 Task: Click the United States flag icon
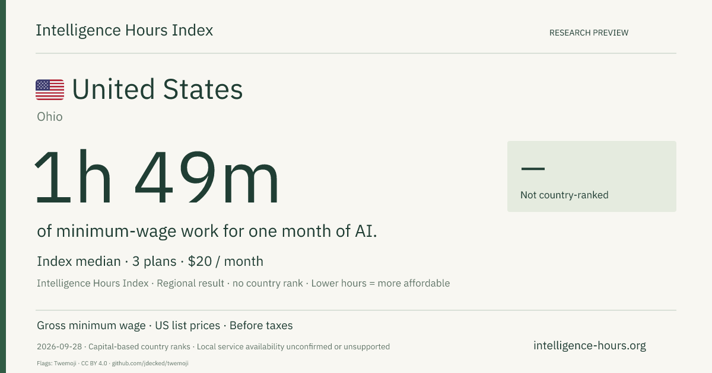click(50, 89)
